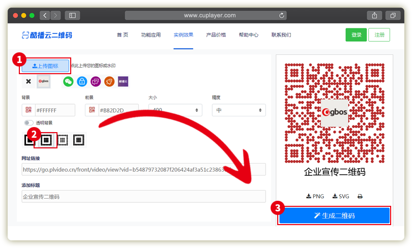The image size is (412, 248).
Task: Choose the purple chat bubble logo icon
Action: [96, 81]
